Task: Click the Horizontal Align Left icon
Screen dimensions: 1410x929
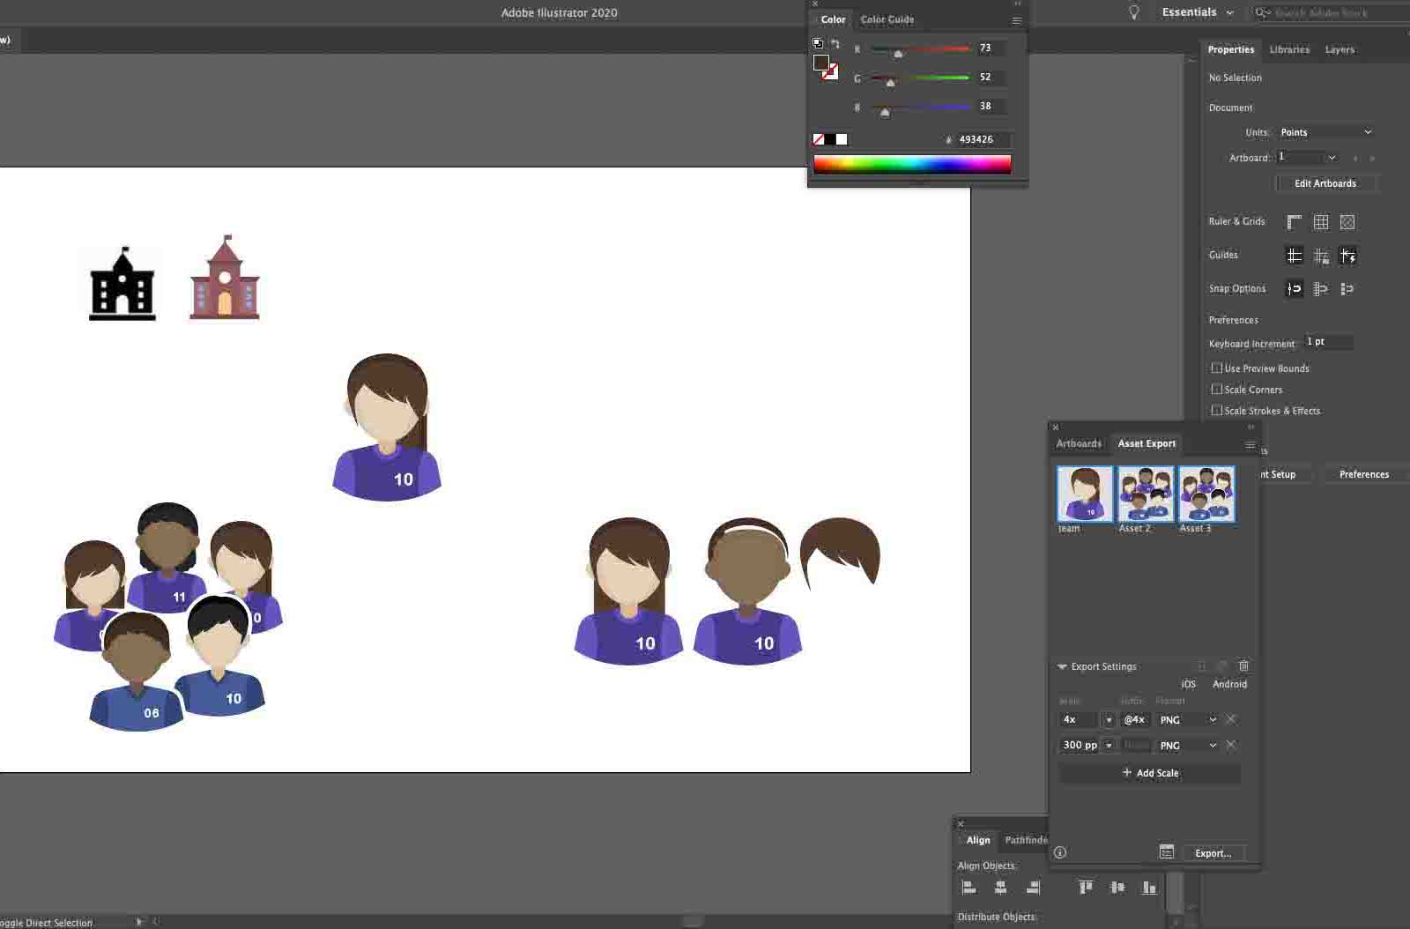Action: [x=968, y=888]
